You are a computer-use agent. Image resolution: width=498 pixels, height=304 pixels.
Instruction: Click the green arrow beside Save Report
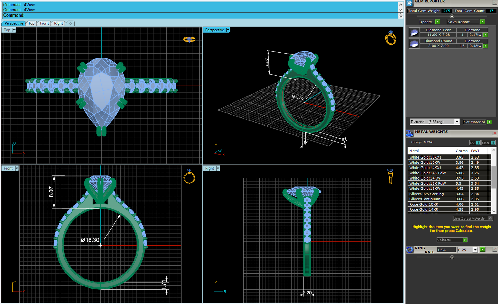click(482, 22)
